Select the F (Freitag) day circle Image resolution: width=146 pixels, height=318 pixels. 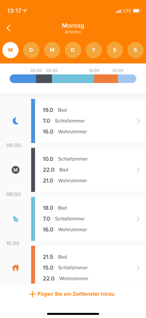click(94, 50)
